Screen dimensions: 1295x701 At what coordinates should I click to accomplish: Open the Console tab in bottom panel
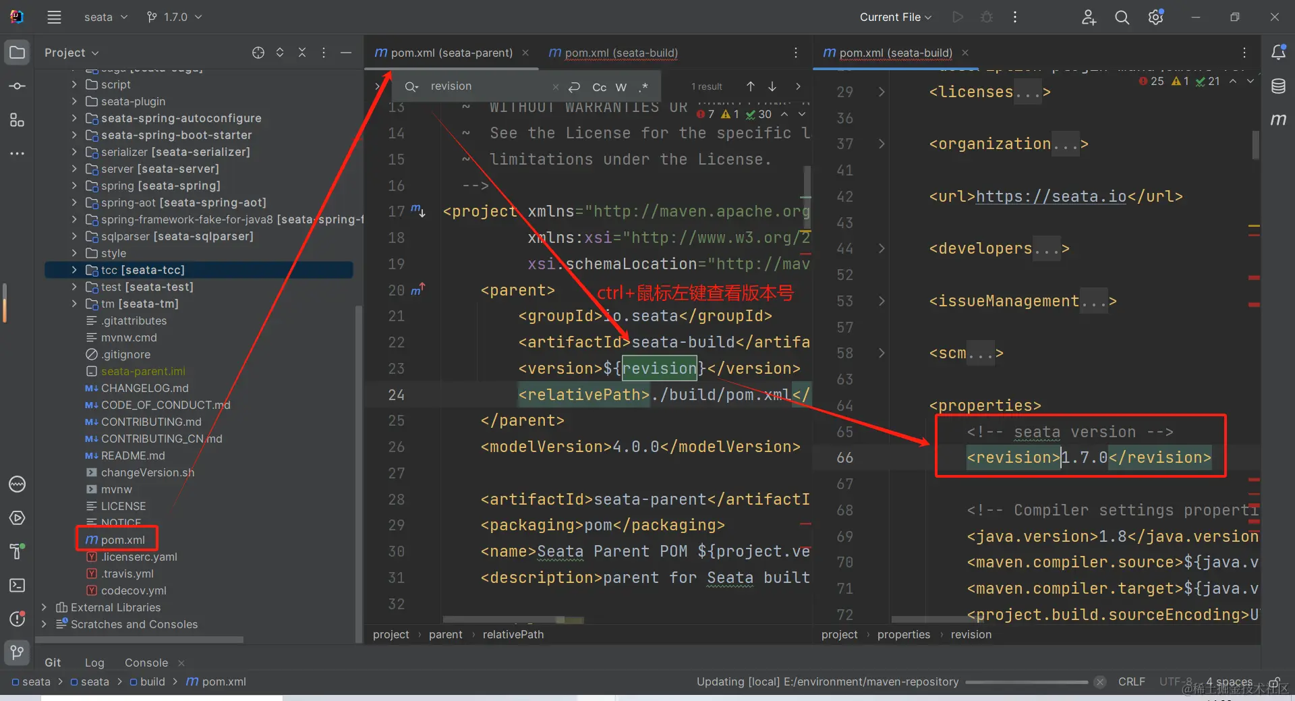click(x=146, y=663)
